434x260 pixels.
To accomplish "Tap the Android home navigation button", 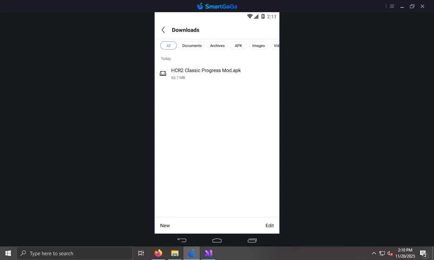I will click(217, 240).
